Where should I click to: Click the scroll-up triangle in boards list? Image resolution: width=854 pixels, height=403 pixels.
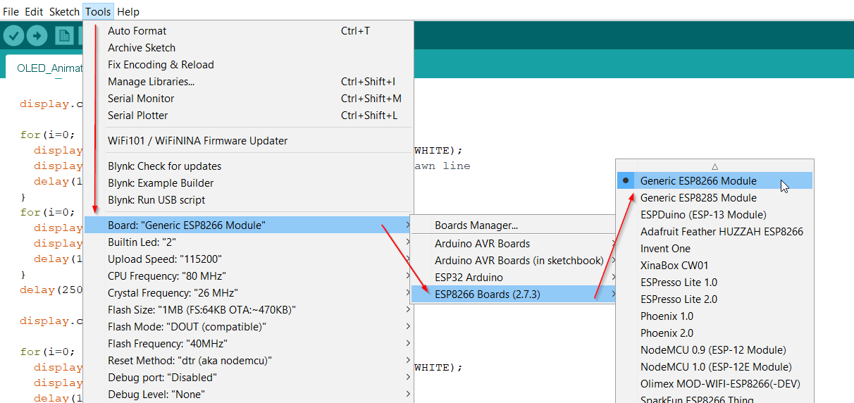pos(714,166)
